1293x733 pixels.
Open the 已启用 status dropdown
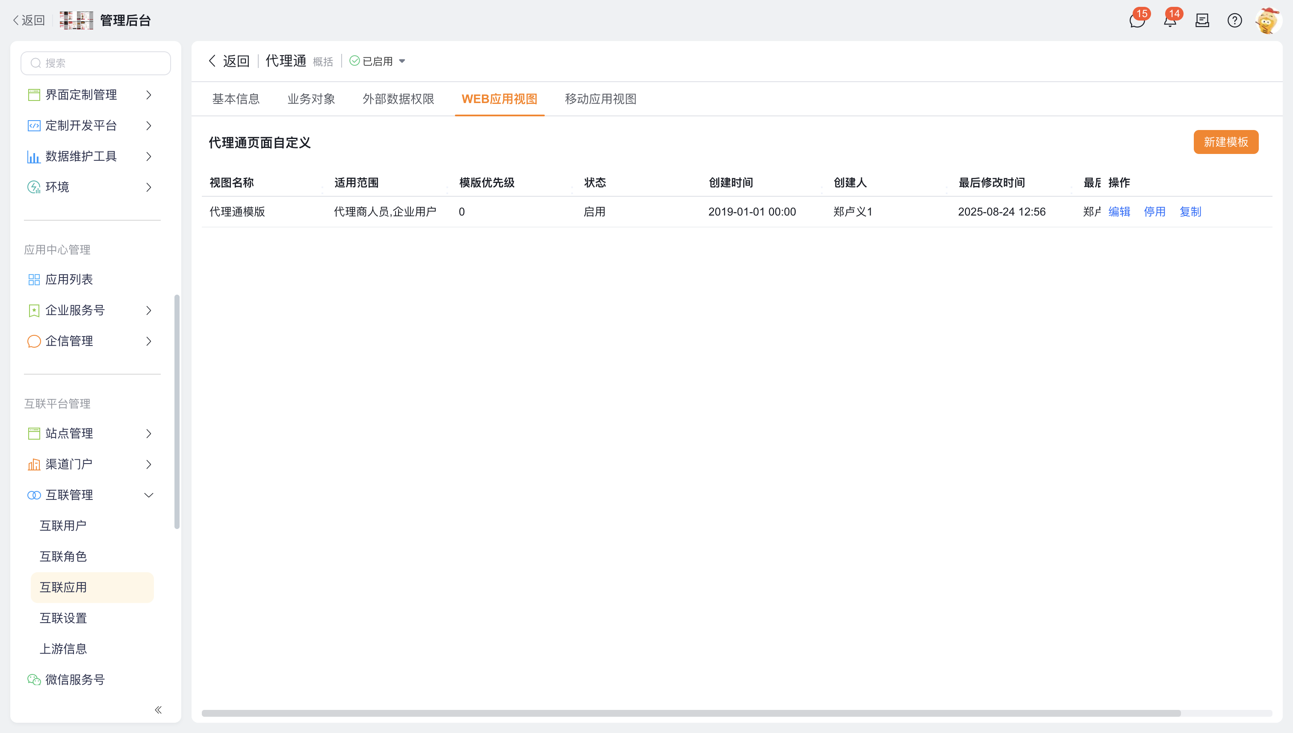pyautogui.click(x=378, y=61)
